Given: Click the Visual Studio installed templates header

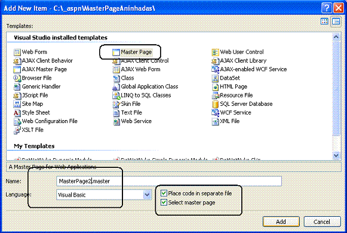Looking at the screenshot, I should pyautogui.click(x=61, y=38).
